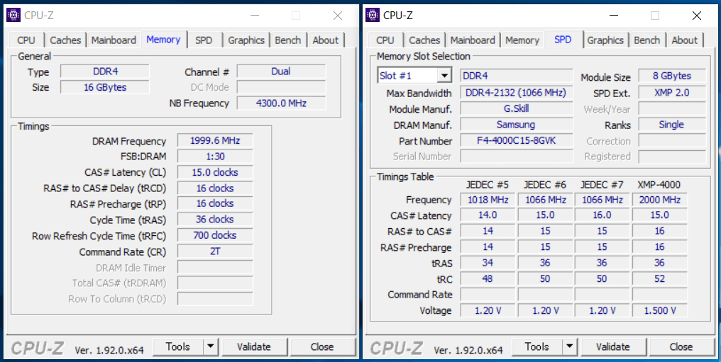Click Close button in left window
Image resolution: width=721 pixels, height=362 pixels.
322,347
